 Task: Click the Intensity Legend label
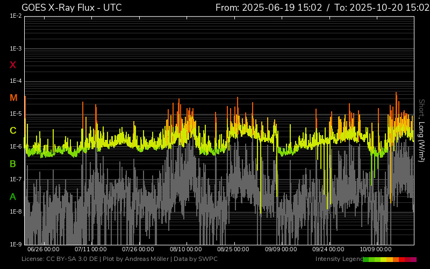339,259
